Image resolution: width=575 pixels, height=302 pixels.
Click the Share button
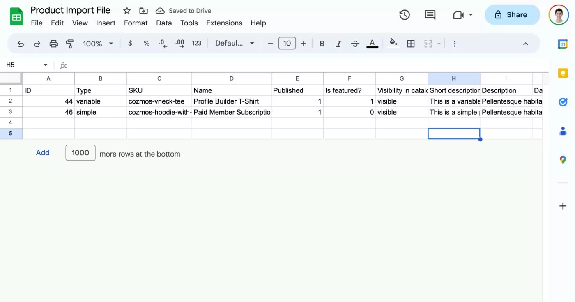pos(512,15)
